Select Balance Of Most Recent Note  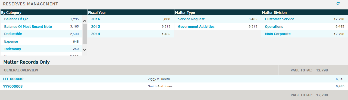(28, 27)
